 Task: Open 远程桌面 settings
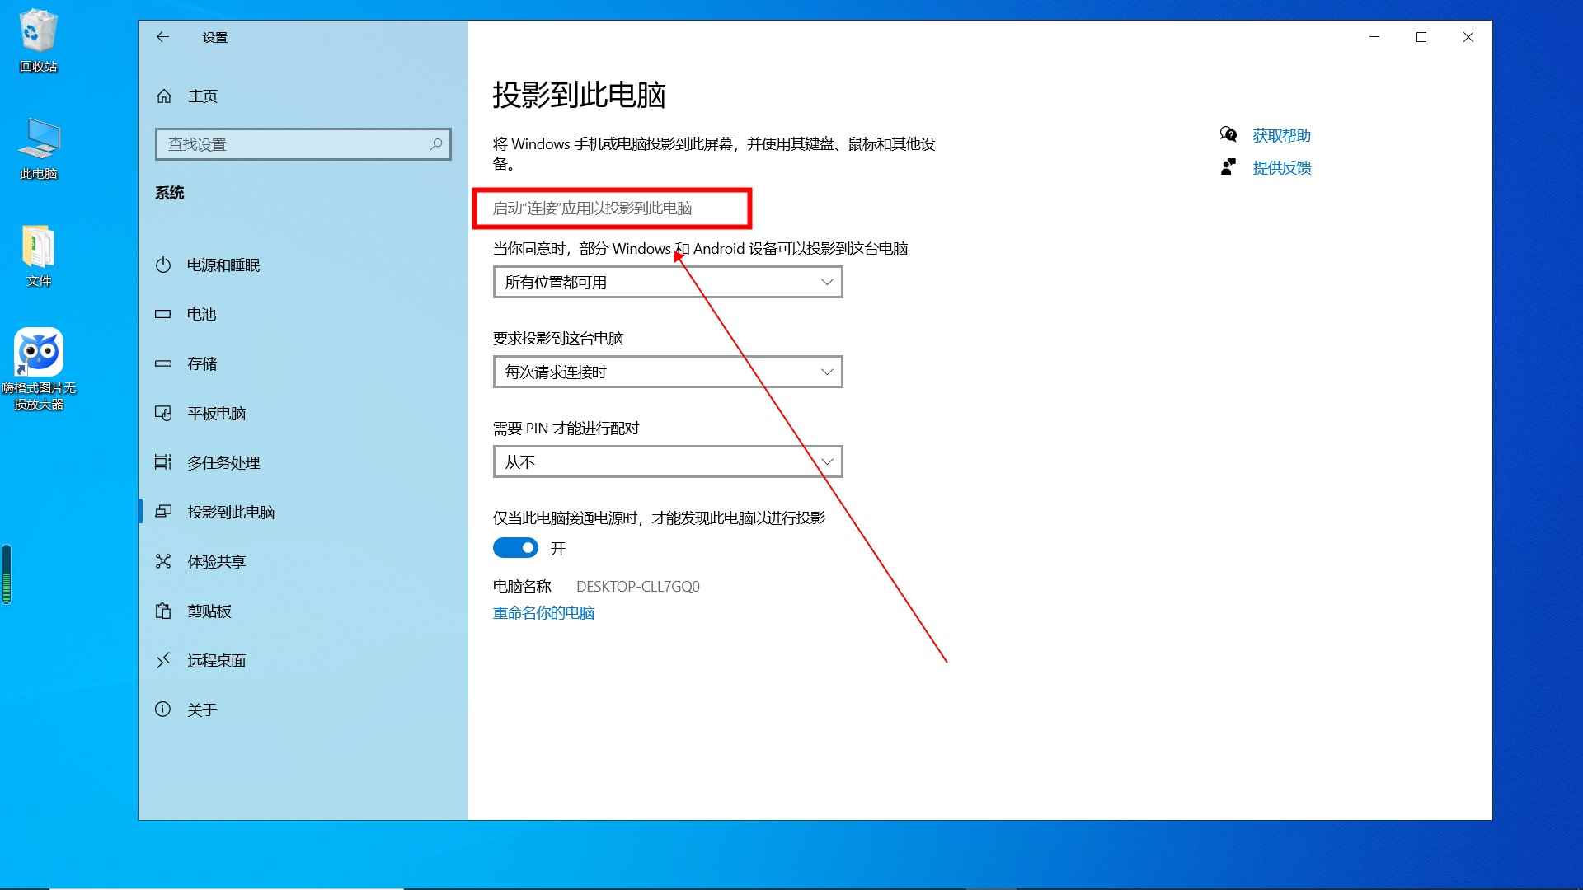point(216,660)
